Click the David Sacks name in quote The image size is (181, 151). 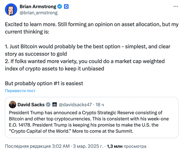(x=31, y=105)
